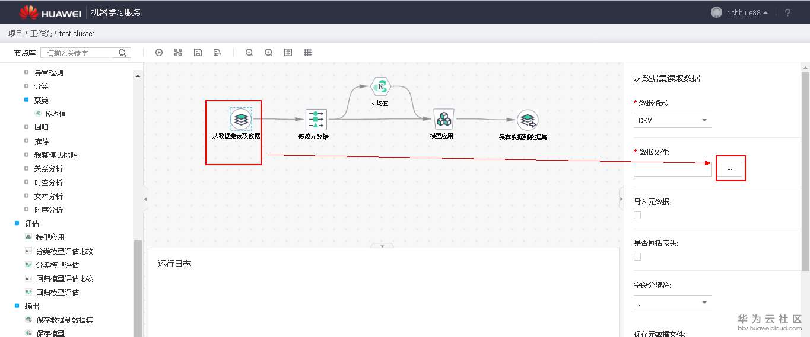The height and width of the screenshot is (337, 810).
Task: Click test-cluster in the breadcrumb
Action: pyautogui.click(x=77, y=34)
